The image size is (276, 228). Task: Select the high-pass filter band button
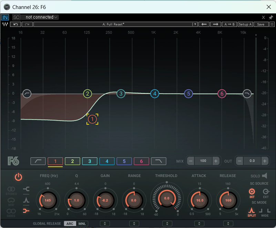(38, 161)
